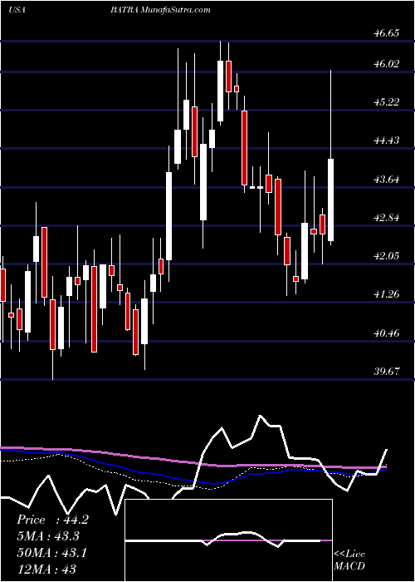Click the 50MA : 43.1 readout
Image resolution: width=415 pixels, height=582 pixels.
coord(51,553)
